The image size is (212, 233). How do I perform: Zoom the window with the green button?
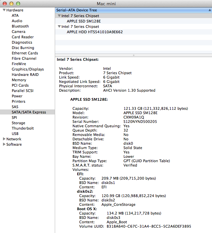18,4
